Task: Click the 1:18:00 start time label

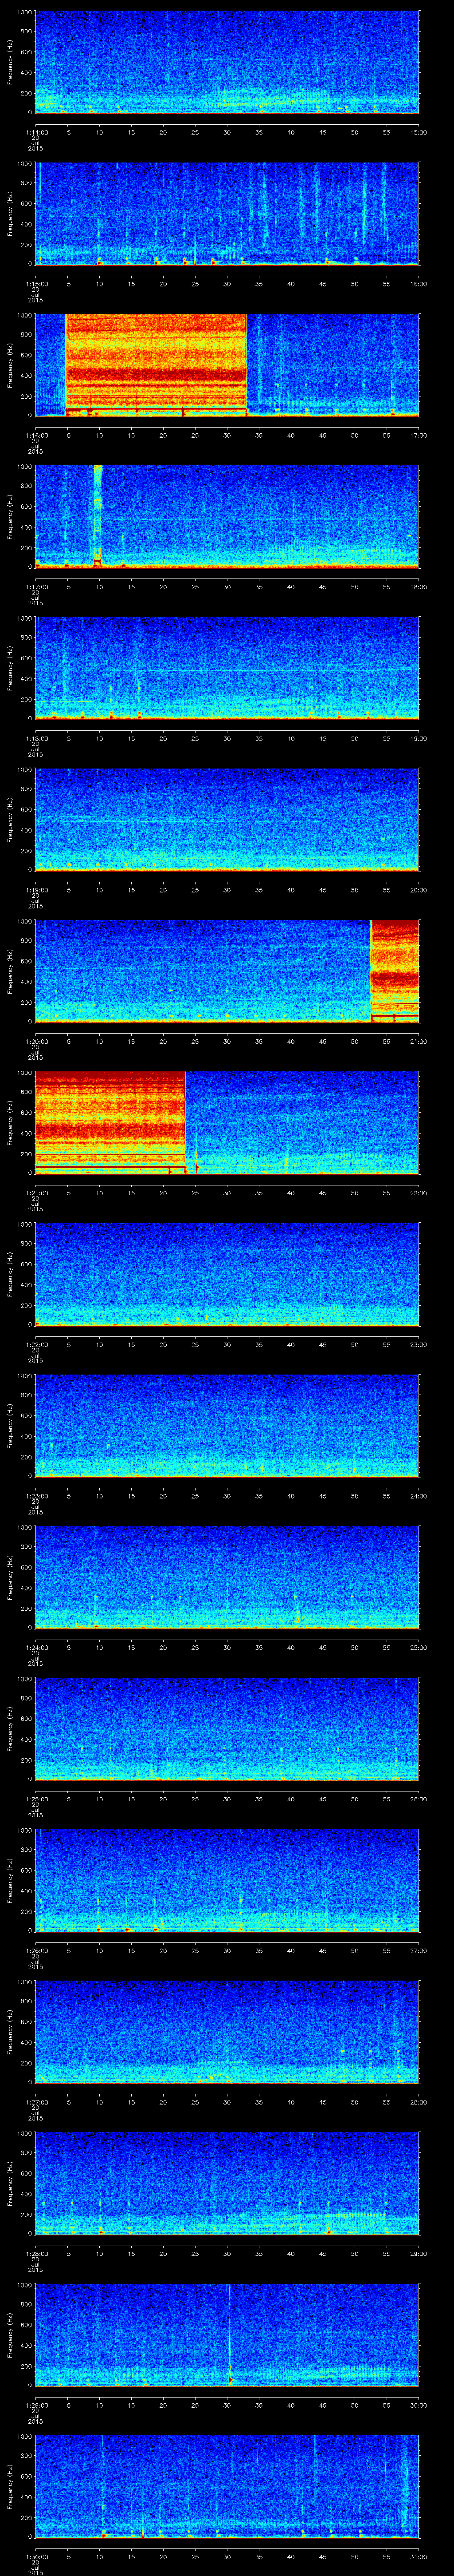Action: 36,738
